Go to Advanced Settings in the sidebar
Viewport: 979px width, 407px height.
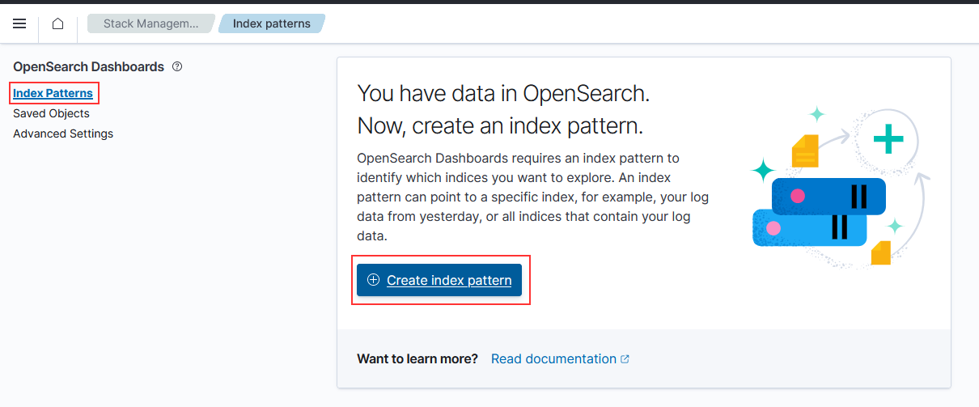tap(63, 134)
